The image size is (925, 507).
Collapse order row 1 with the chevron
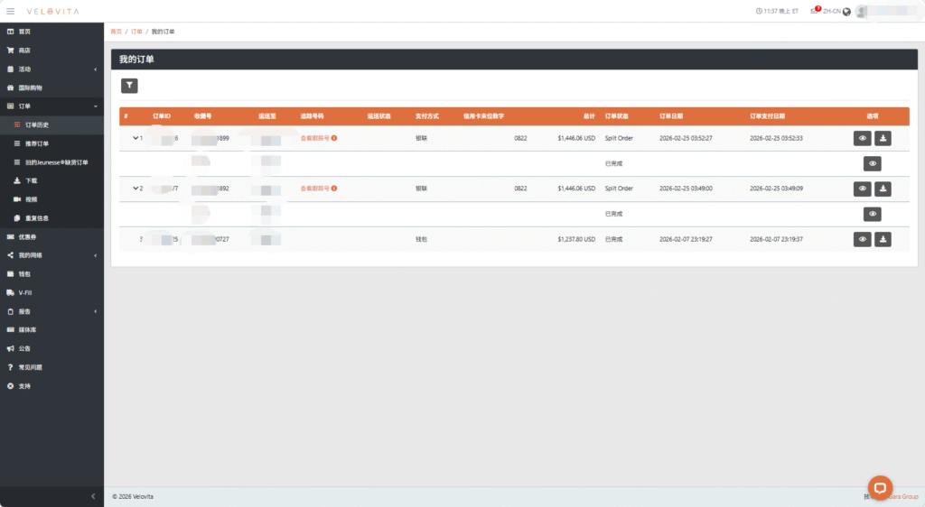click(x=135, y=138)
